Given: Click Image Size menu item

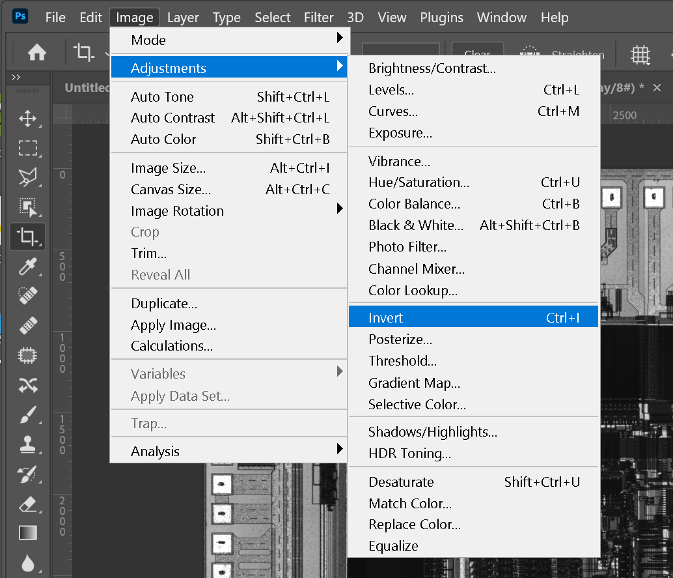Looking at the screenshot, I should click(x=230, y=167).
